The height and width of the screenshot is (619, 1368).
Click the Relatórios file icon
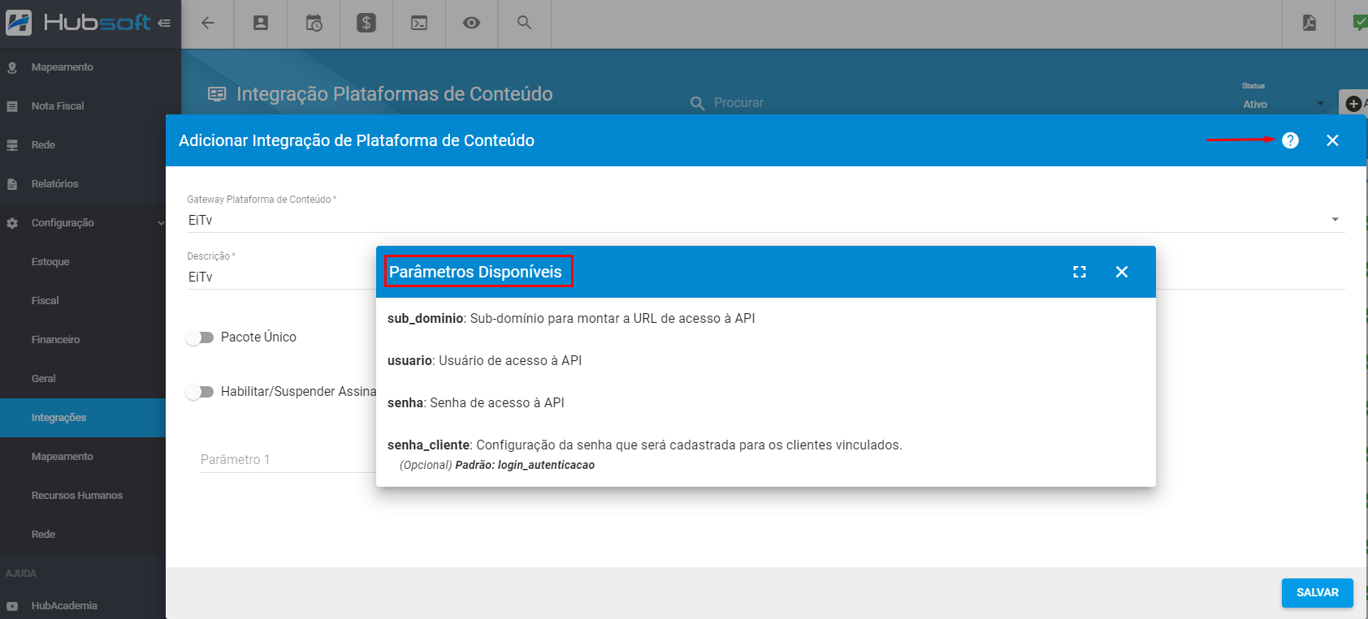click(x=12, y=184)
